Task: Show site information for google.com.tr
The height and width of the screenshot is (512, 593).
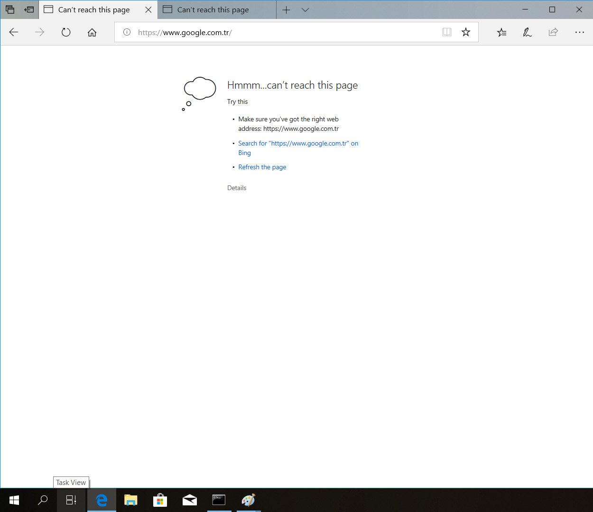Action: [x=127, y=32]
